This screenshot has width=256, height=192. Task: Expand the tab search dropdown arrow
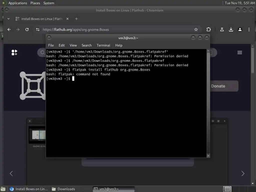tap(8, 19)
